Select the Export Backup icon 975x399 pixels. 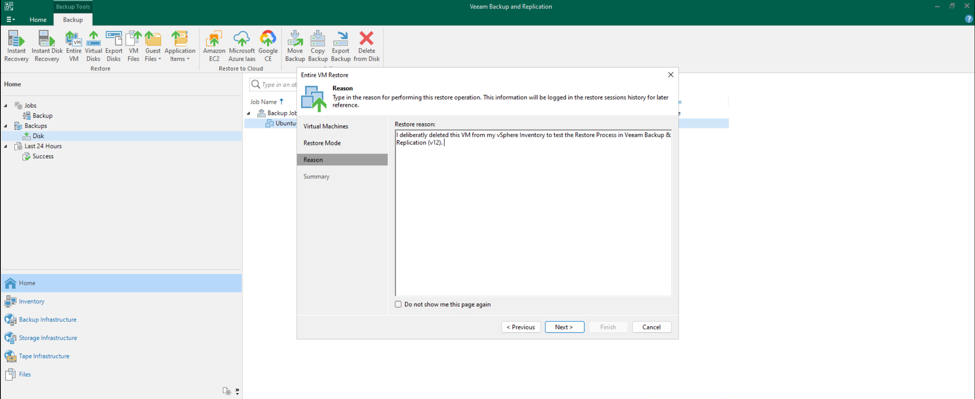341,46
